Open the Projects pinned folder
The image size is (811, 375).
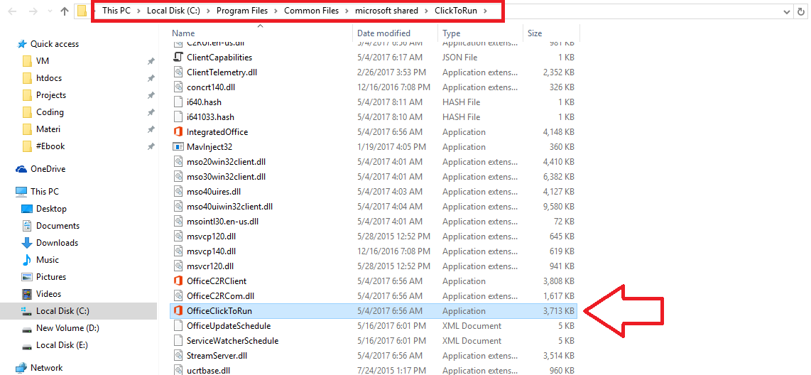click(50, 95)
